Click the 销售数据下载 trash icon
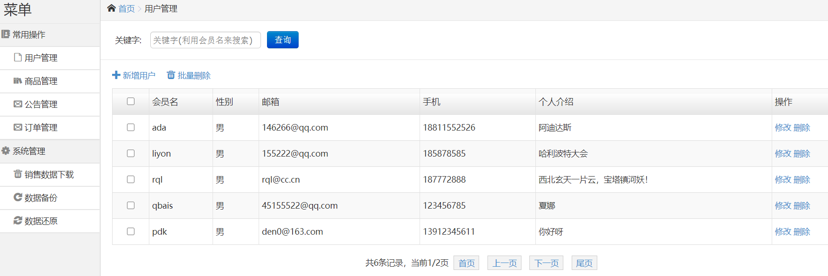 tap(18, 174)
